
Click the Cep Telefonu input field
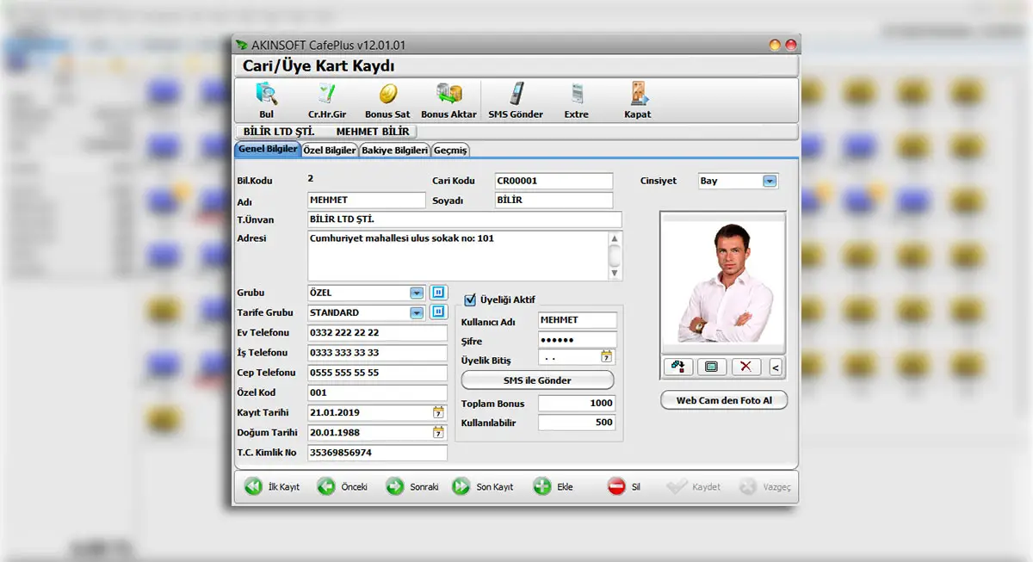(378, 373)
